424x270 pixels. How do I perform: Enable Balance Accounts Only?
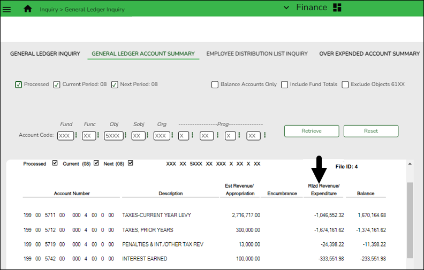tap(215, 84)
